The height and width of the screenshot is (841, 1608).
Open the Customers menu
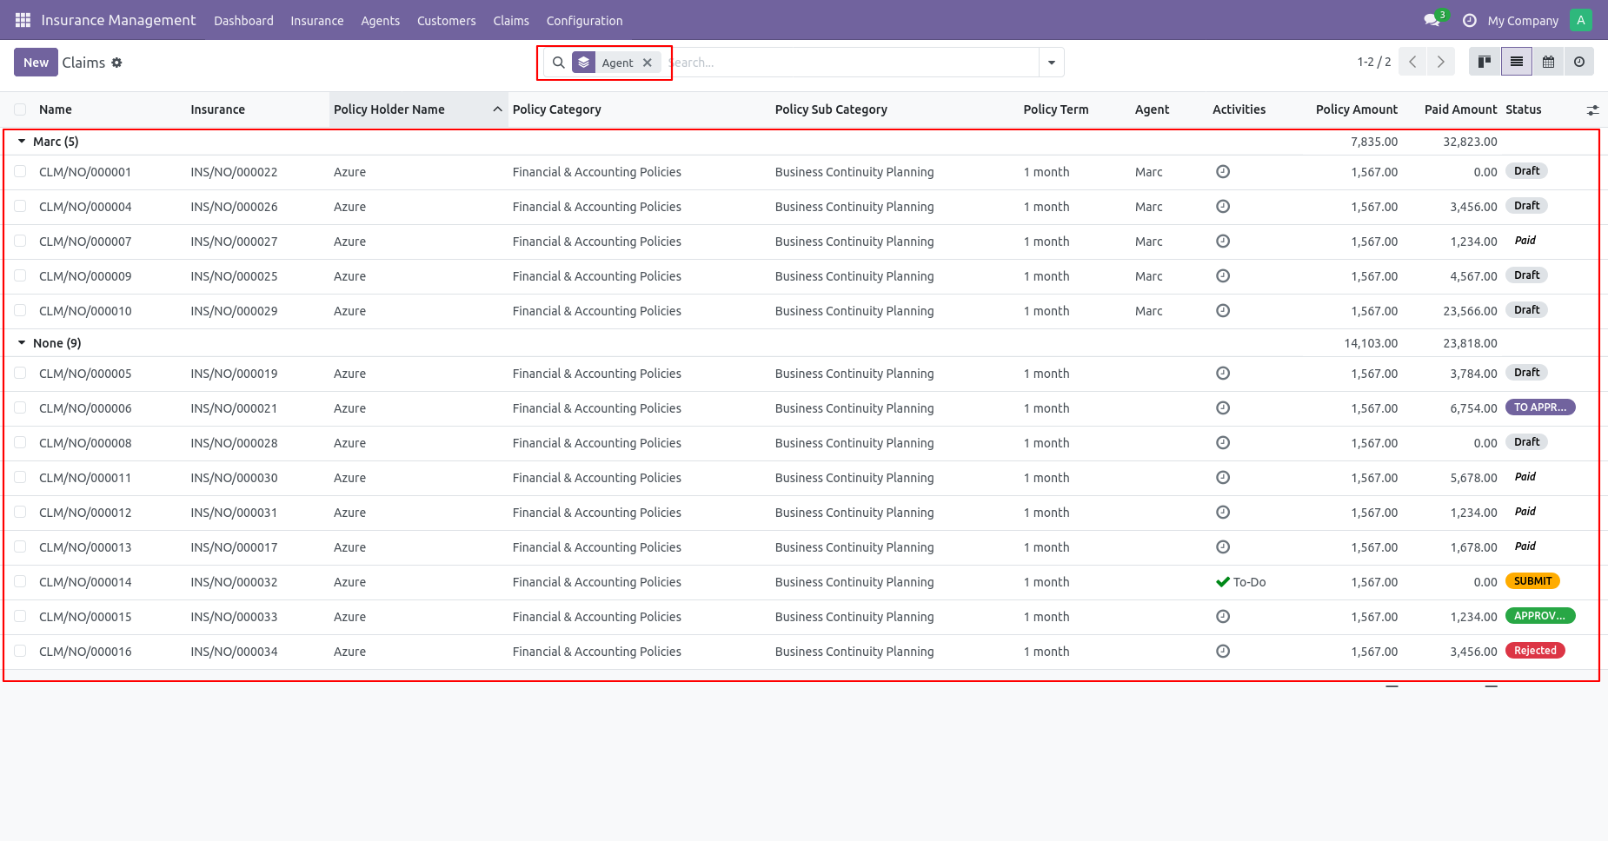[447, 21]
